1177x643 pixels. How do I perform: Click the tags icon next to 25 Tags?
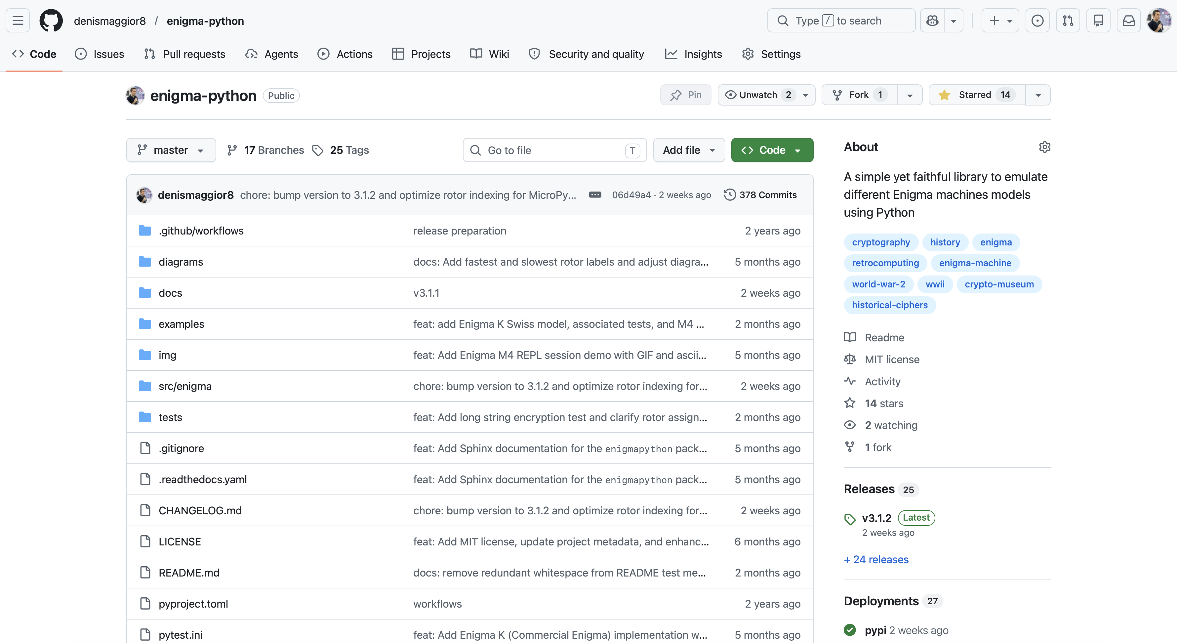317,150
